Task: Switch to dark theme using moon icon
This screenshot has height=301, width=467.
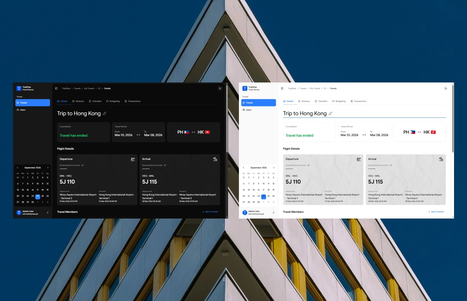Action: click(x=446, y=88)
